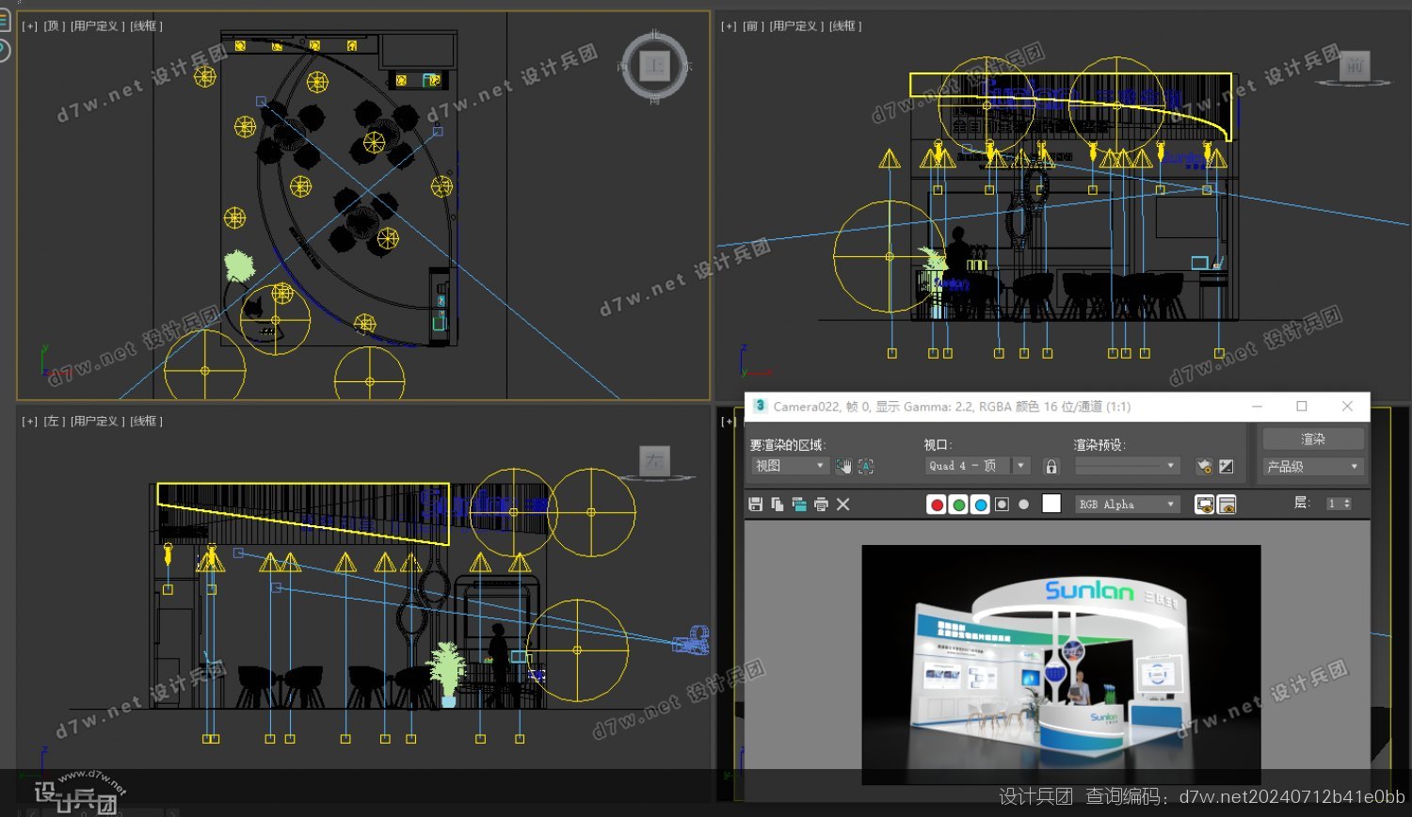The width and height of the screenshot is (1412, 817).
Task: Toggle the green channel display
Action: pyautogui.click(x=958, y=505)
